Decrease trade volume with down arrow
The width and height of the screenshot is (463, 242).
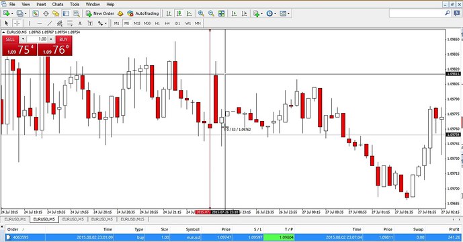(23, 39)
